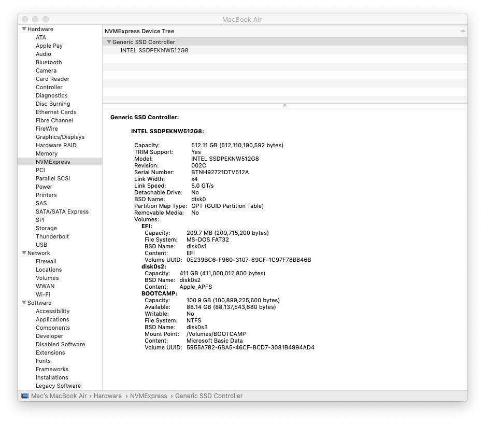Click Generic SSD Controller in path bar
Viewport: 485px width, 423px height.
(209, 396)
